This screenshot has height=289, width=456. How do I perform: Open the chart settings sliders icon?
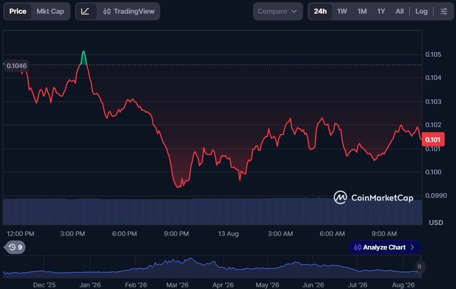click(444, 11)
